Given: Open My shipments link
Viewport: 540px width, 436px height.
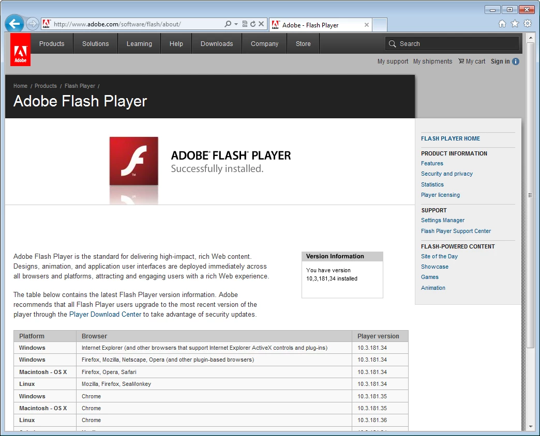Looking at the screenshot, I should coord(432,61).
